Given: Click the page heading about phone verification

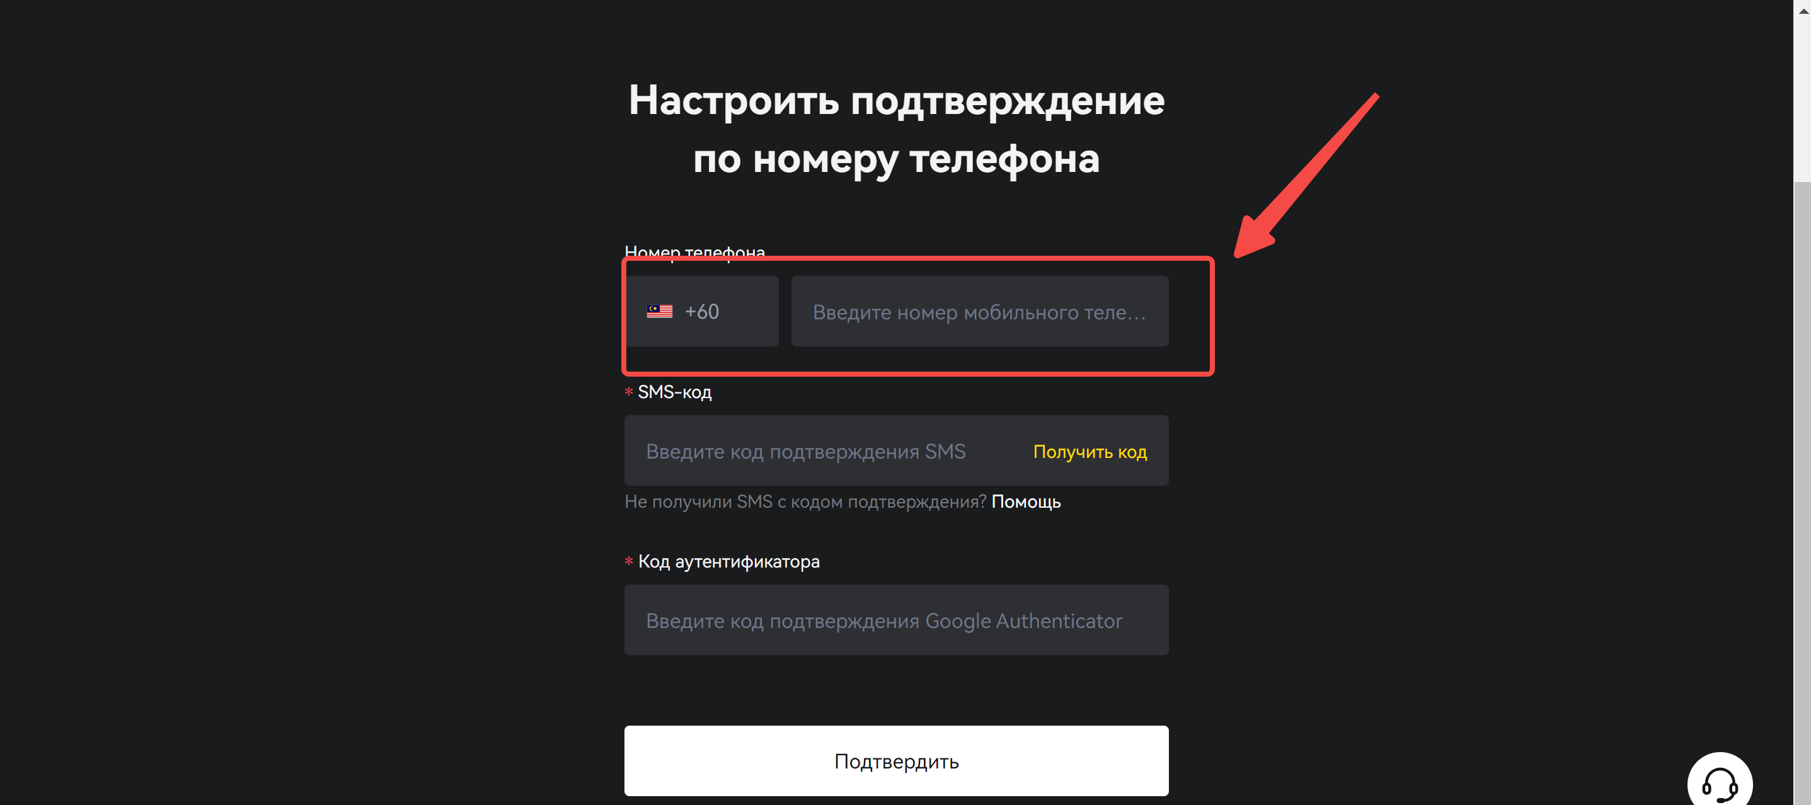Looking at the screenshot, I should [x=896, y=128].
